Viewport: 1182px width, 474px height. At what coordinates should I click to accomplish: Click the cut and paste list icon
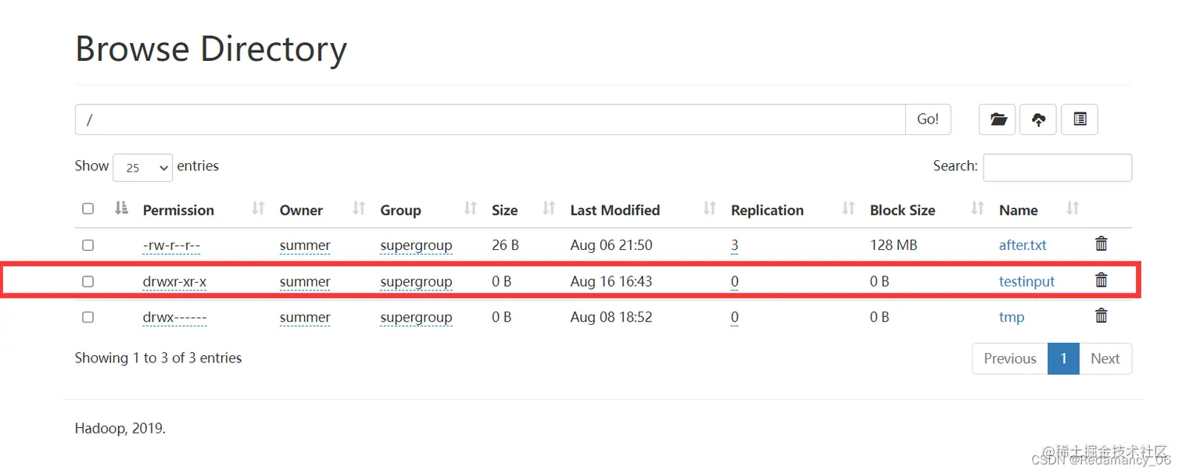pyautogui.click(x=1080, y=119)
